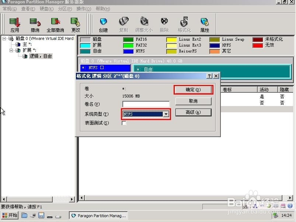Click the Linux Ext2 yellow legend swatch
Viewport: 296px width, 222px height.
[x=172, y=40]
